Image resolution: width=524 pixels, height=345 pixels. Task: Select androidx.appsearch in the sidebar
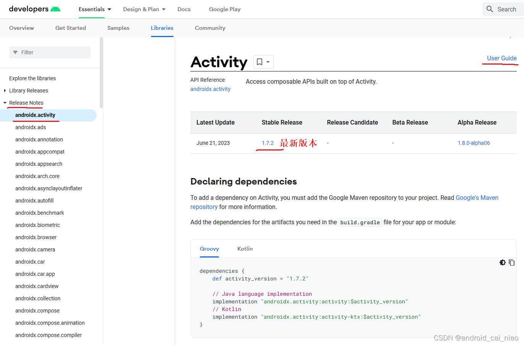click(39, 164)
